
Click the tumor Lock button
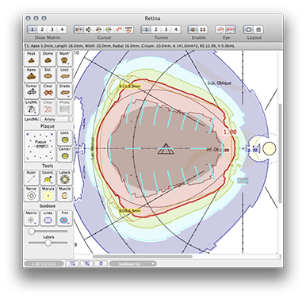coord(64,75)
